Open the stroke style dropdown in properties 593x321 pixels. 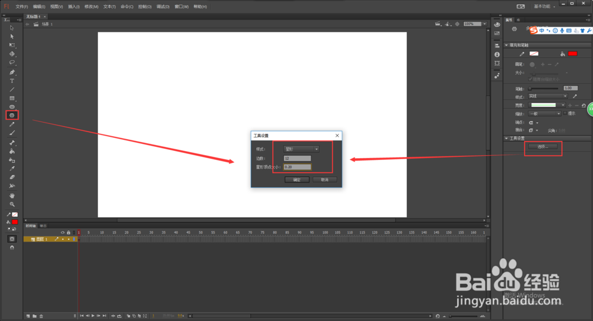coord(547,97)
